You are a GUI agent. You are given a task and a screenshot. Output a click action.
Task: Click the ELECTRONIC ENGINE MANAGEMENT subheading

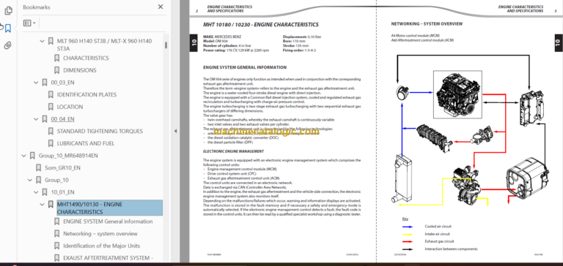point(233,151)
